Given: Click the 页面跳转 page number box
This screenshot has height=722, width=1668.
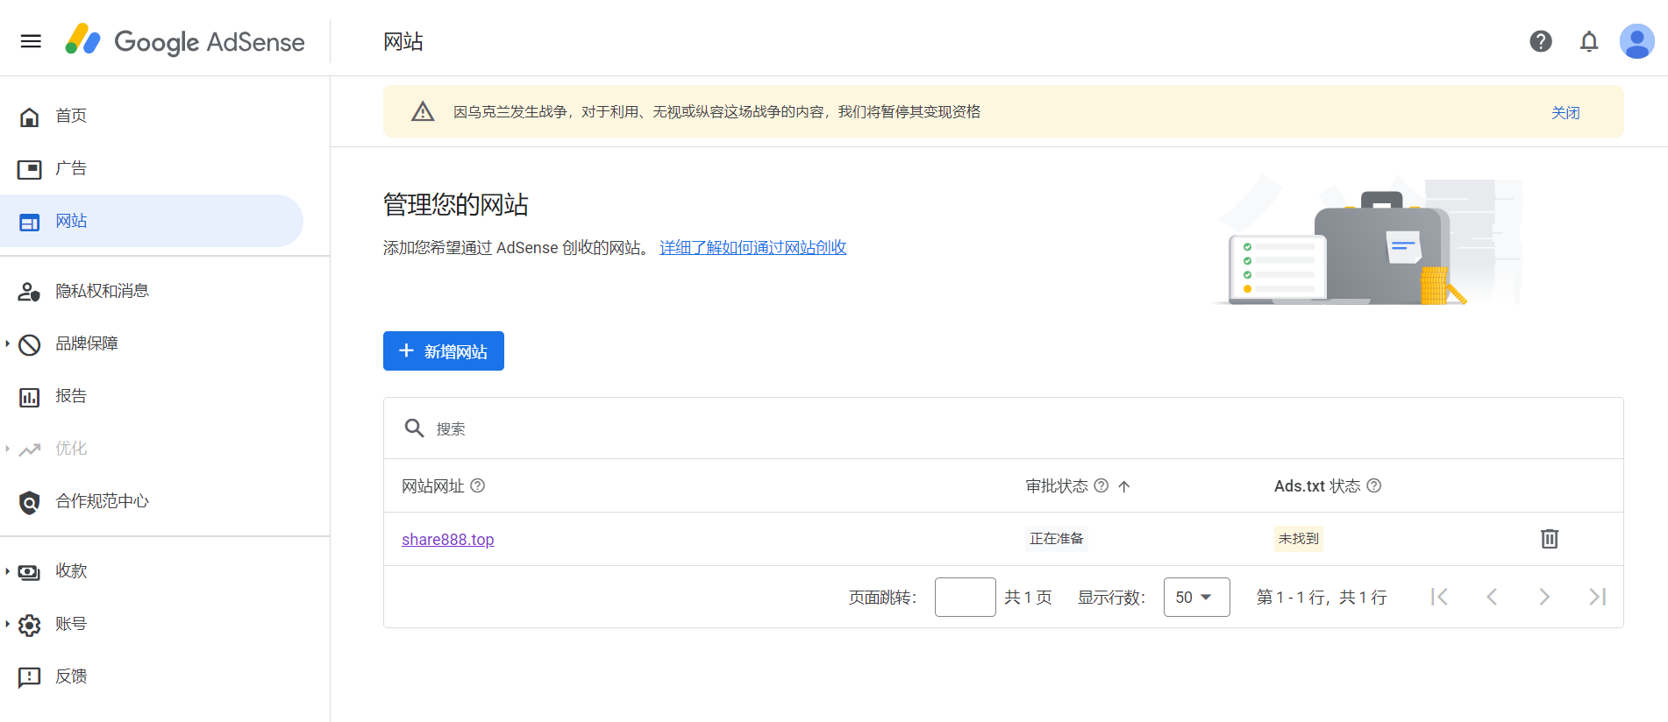Looking at the screenshot, I should [965, 597].
